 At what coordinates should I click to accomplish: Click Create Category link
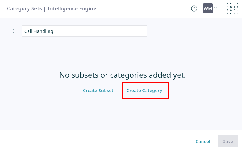(x=144, y=91)
